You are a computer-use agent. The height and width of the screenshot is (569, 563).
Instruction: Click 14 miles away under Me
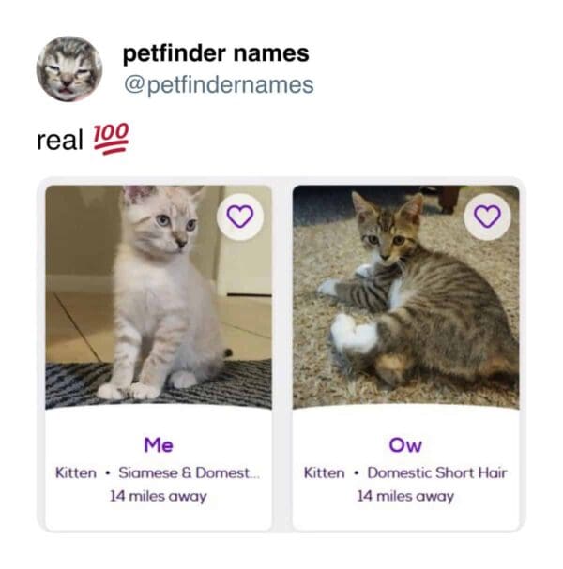point(159,496)
